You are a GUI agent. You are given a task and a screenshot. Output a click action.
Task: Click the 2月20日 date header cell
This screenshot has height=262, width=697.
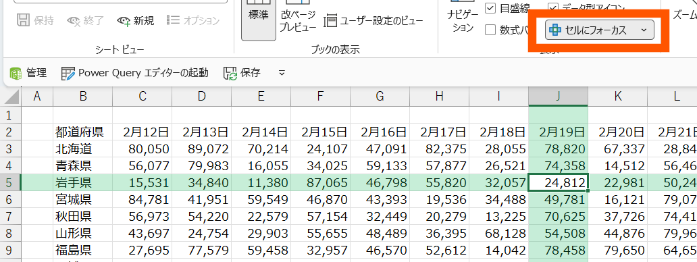(x=618, y=132)
